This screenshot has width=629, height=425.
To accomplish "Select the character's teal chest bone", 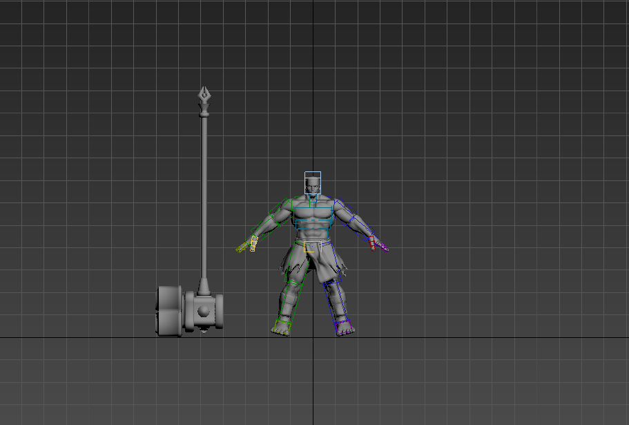I will pos(313,211).
